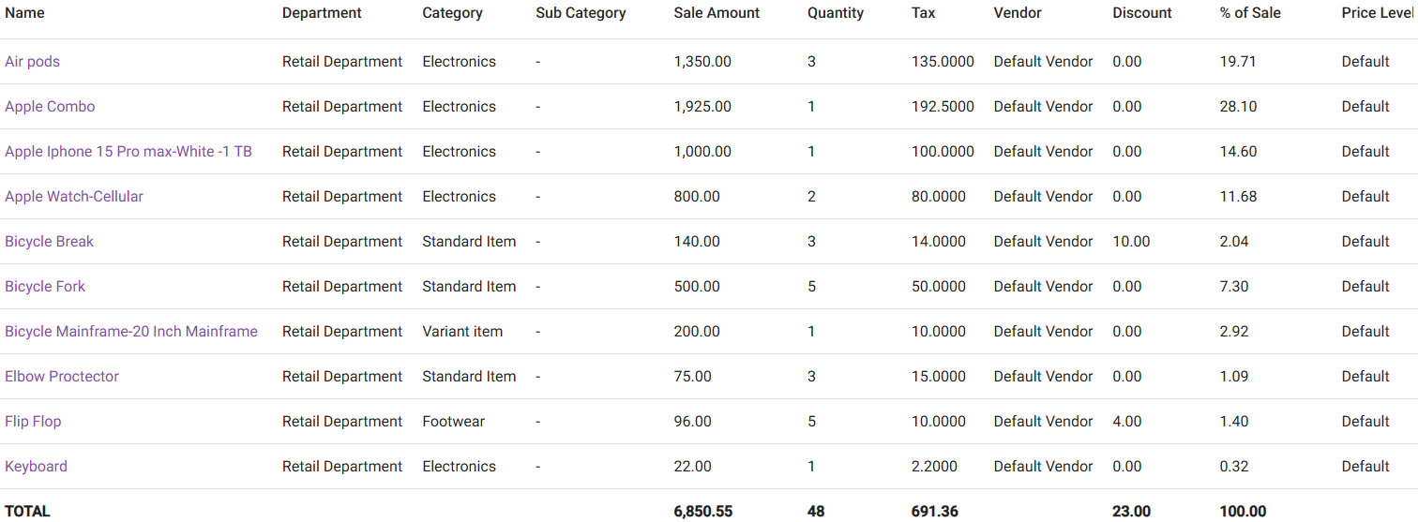
Task: Click the Quantity column header
Action: point(835,13)
